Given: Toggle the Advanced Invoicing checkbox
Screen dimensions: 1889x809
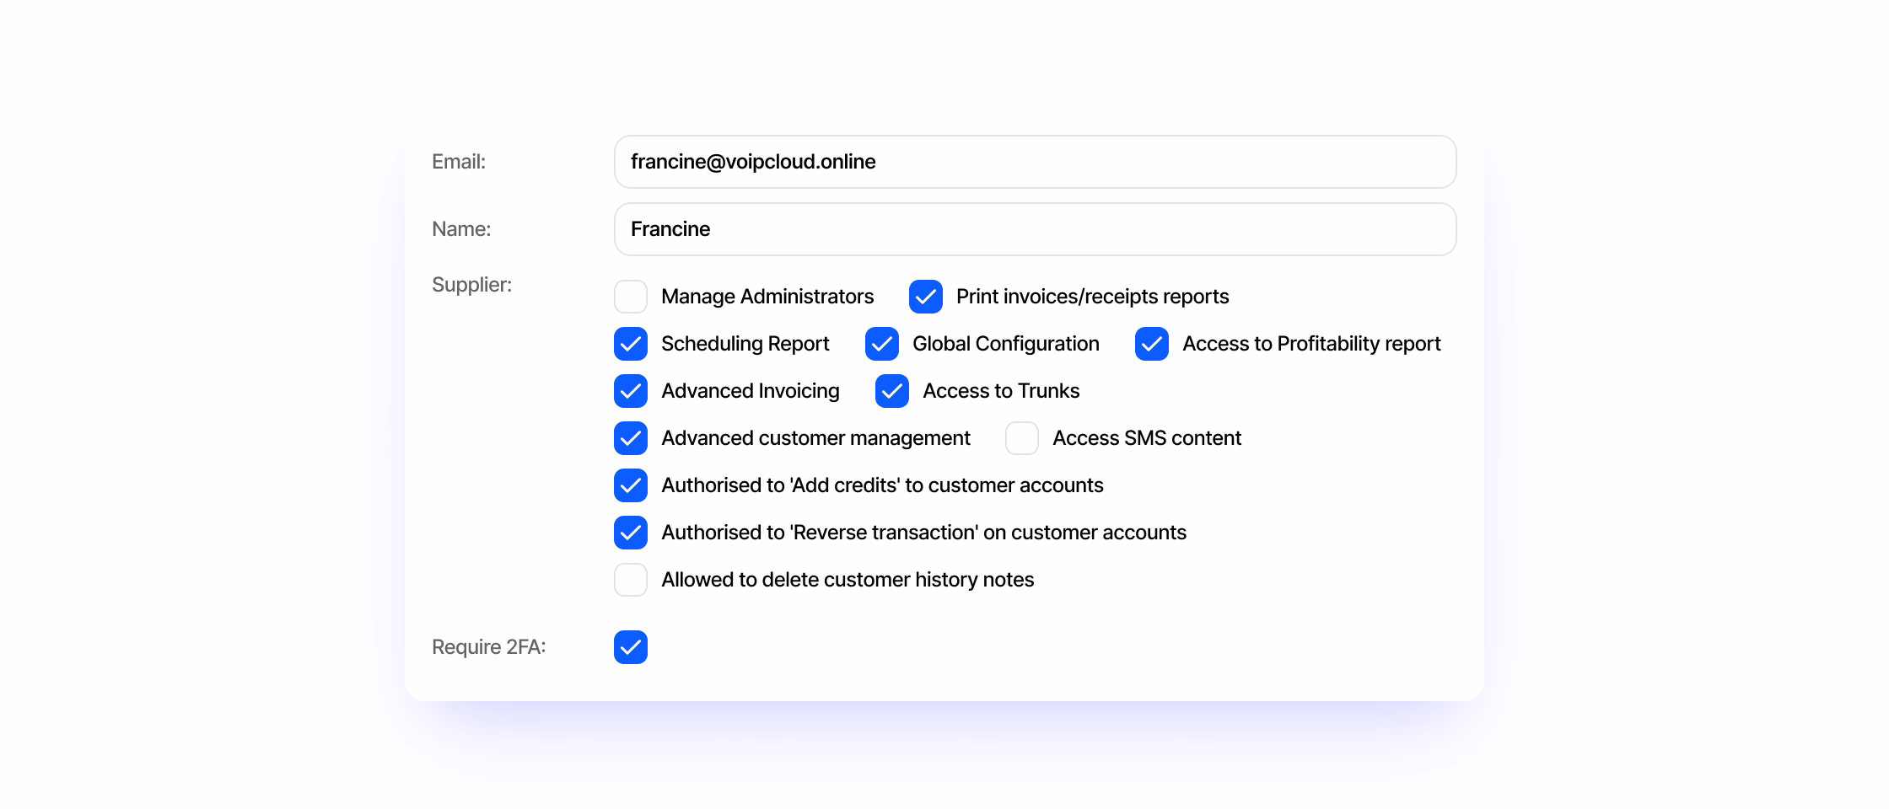Looking at the screenshot, I should coord(631,391).
